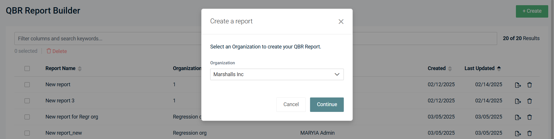Click the filter columns search field
Viewport: 554px width, 139px height.
107,39
